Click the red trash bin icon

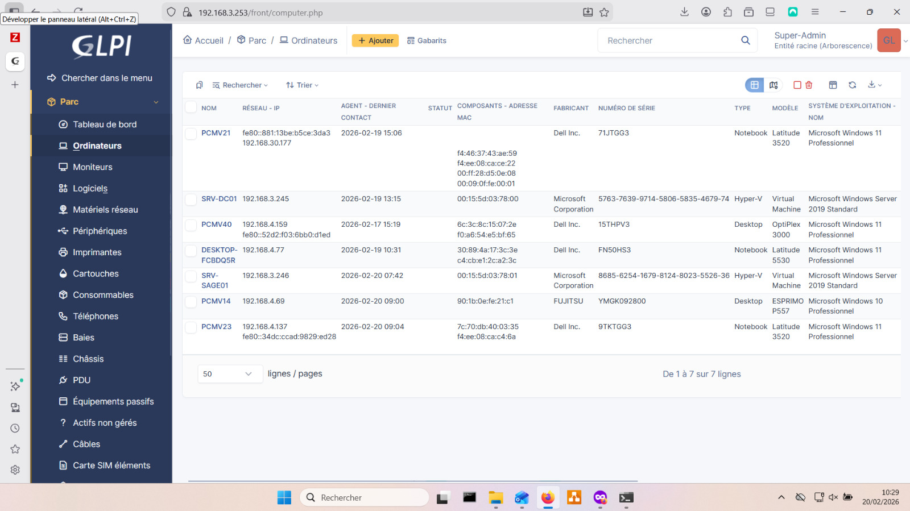tap(809, 85)
